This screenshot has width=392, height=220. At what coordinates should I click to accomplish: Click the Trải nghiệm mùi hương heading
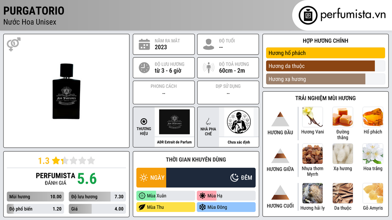pyautogui.click(x=325, y=98)
